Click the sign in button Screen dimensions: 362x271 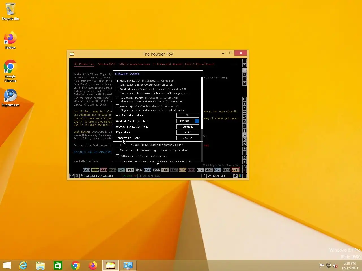(x=220, y=176)
